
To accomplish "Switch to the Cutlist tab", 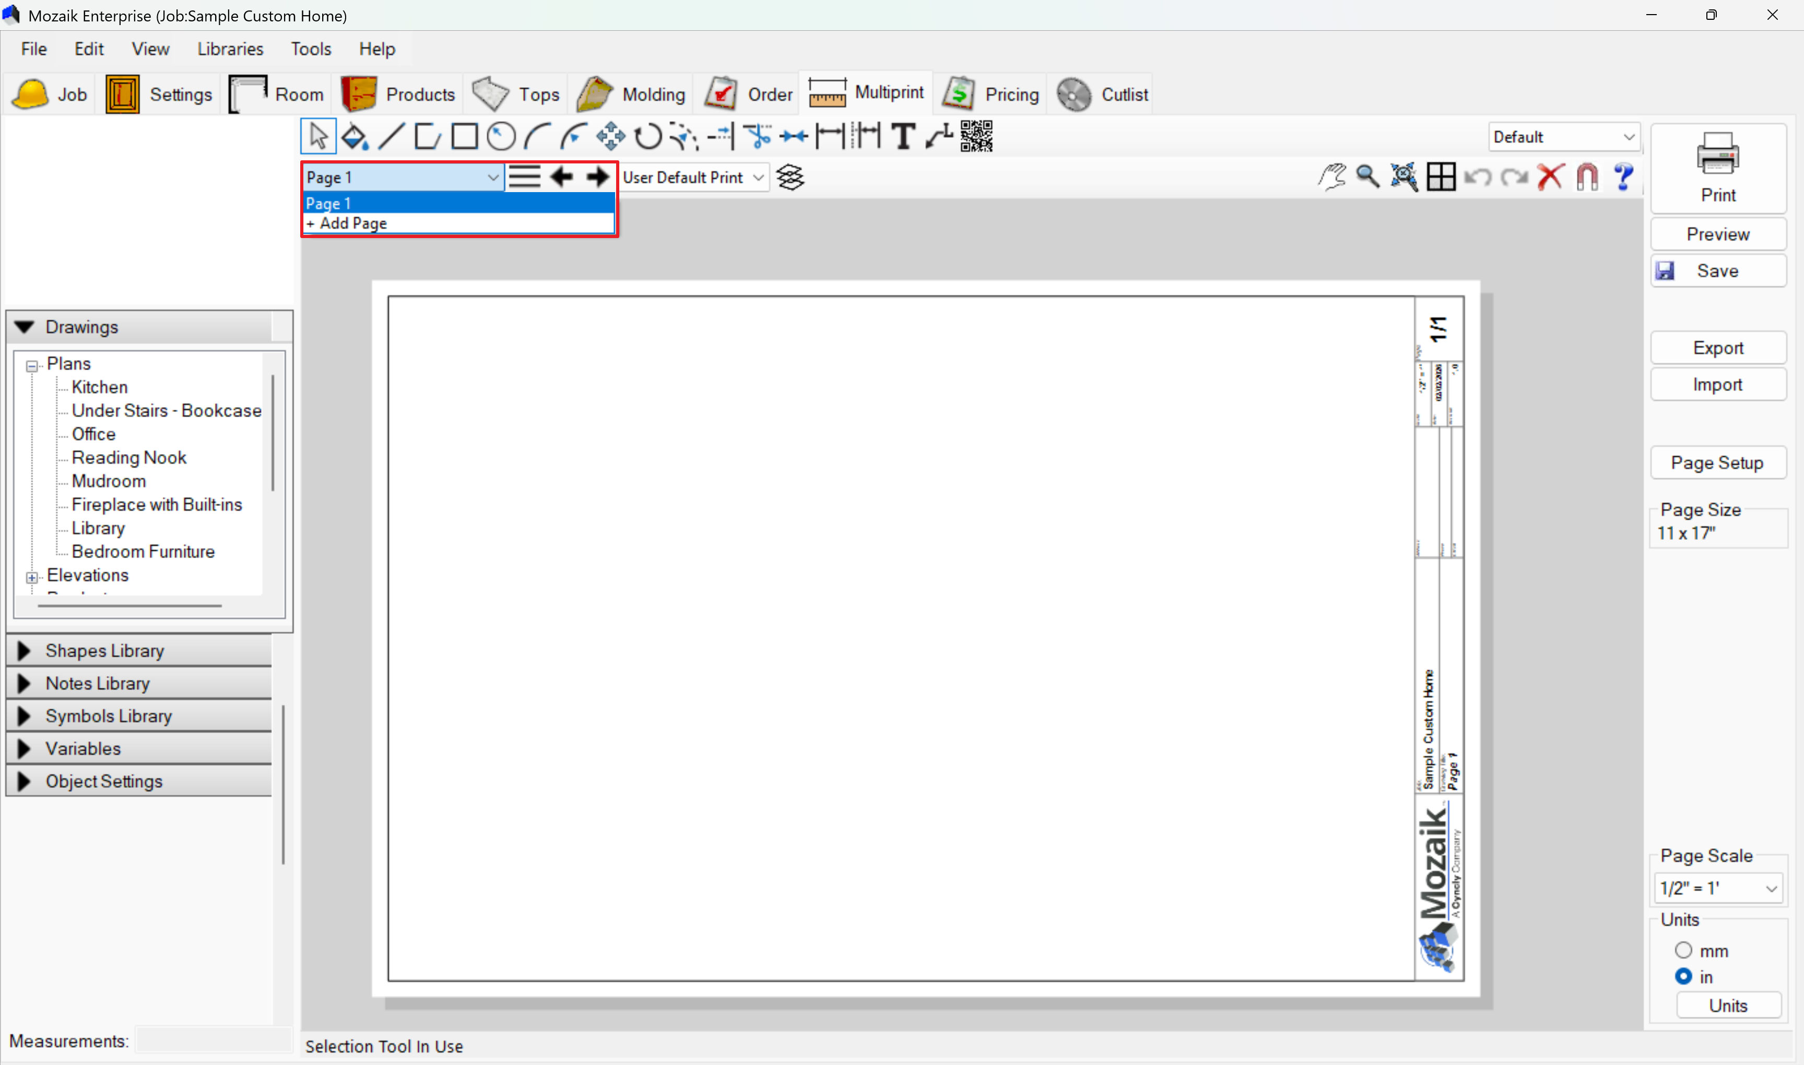I will [x=1103, y=94].
